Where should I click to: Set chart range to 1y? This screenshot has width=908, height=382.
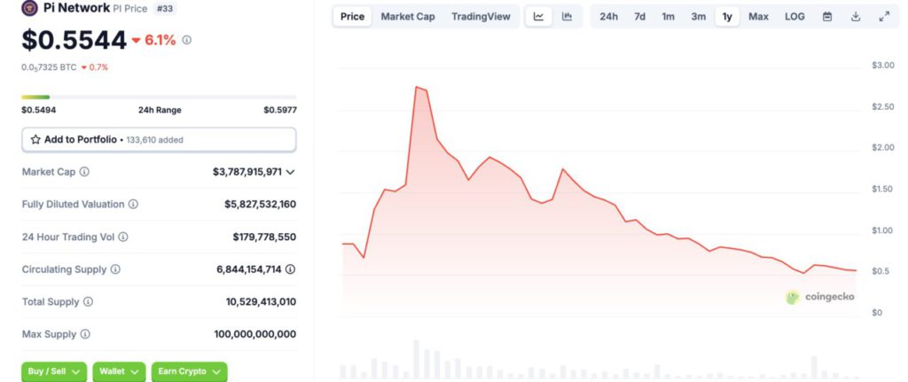coord(727,17)
